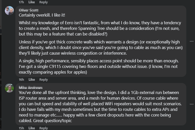Like the comment posted 16h ago
The height and width of the screenshot is (130, 195).
[x=32, y=79]
